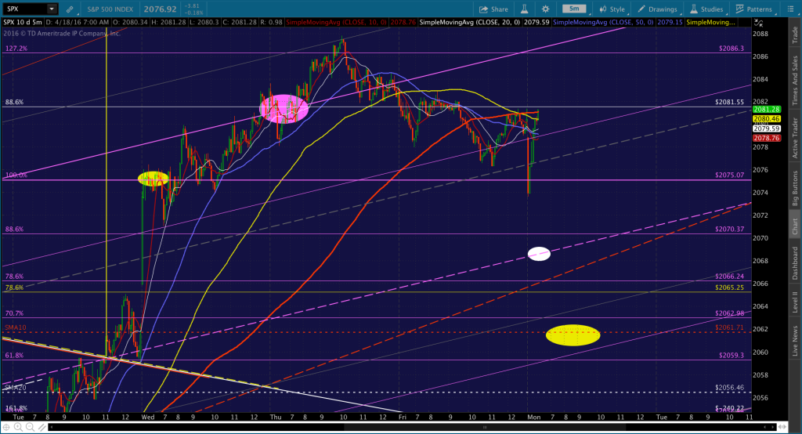Open the Drawings menu
802x434 pixels.
click(x=657, y=9)
